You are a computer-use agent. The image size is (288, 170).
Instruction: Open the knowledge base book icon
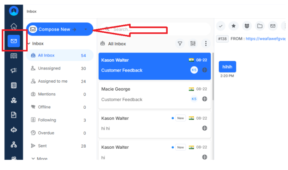(14, 56)
